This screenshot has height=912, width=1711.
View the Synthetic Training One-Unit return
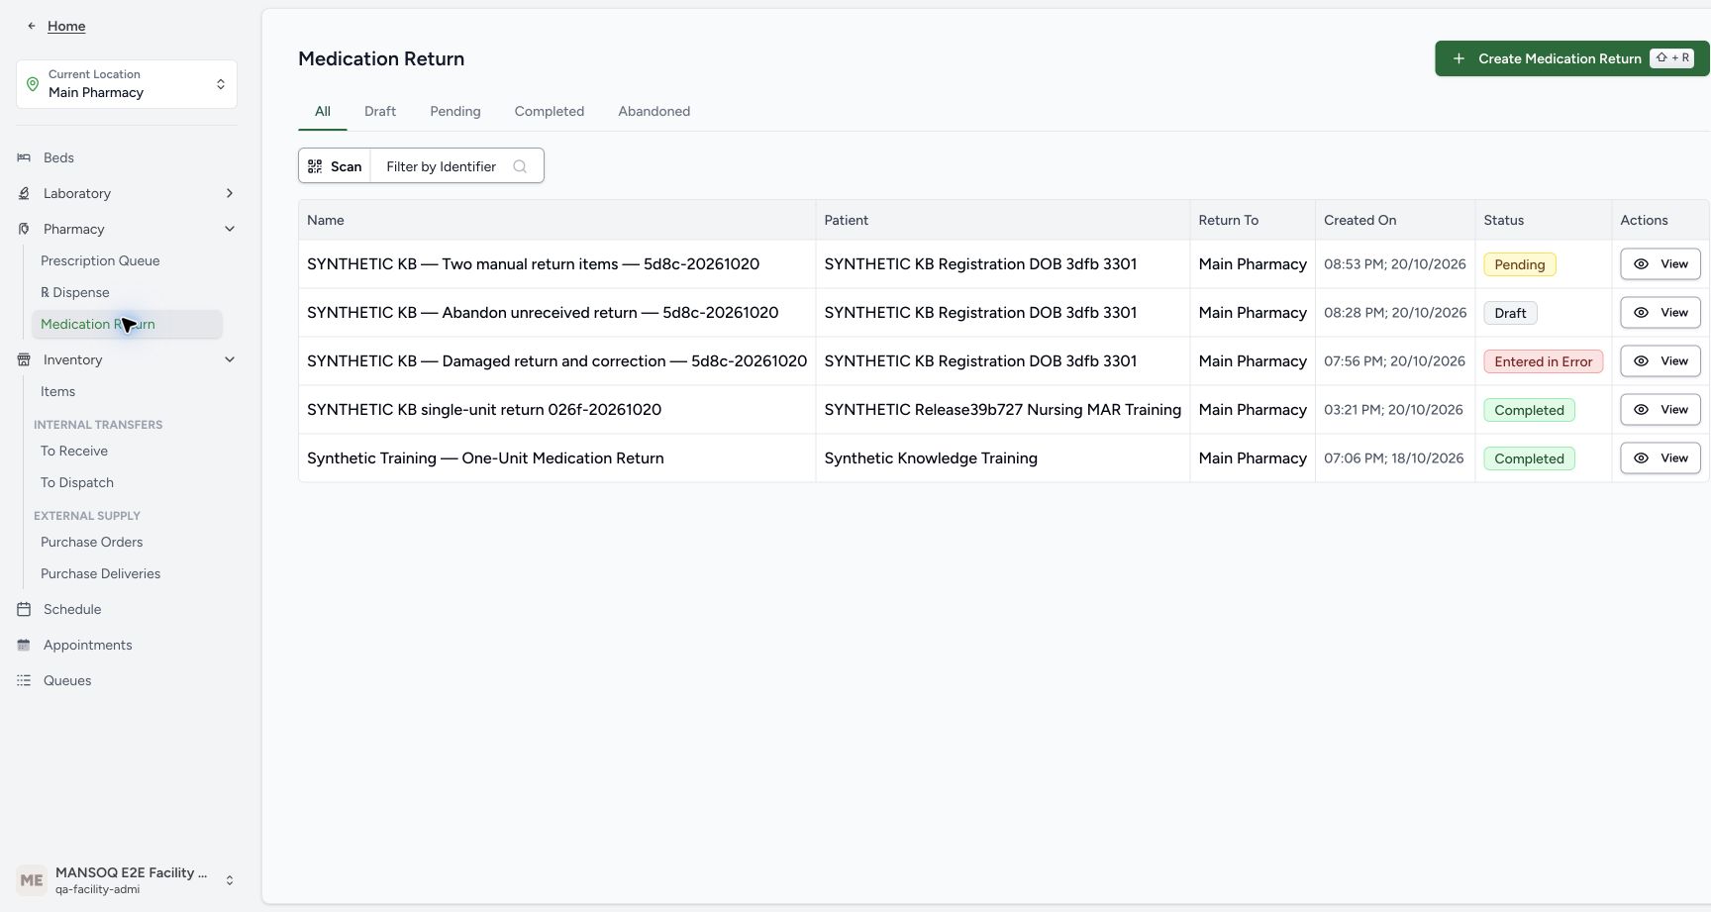point(1661,458)
